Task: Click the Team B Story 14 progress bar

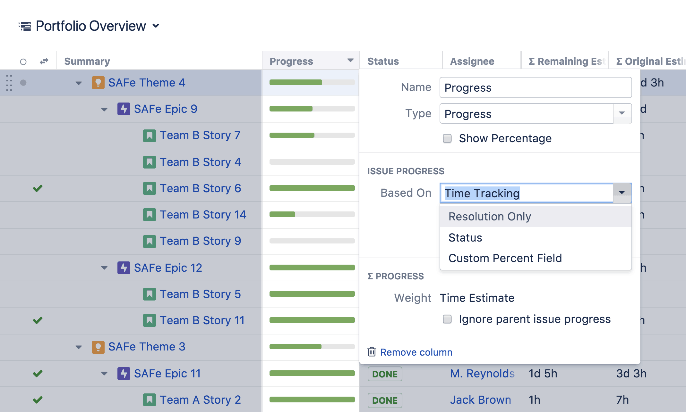Action: pyautogui.click(x=312, y=215)
